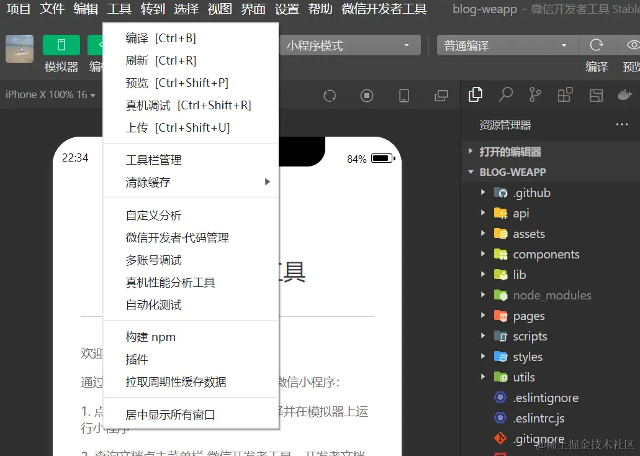This screenshot has width=640, height=456.
Task: Select 自定义分析 menu entry
Action: [x=191, y=215]
